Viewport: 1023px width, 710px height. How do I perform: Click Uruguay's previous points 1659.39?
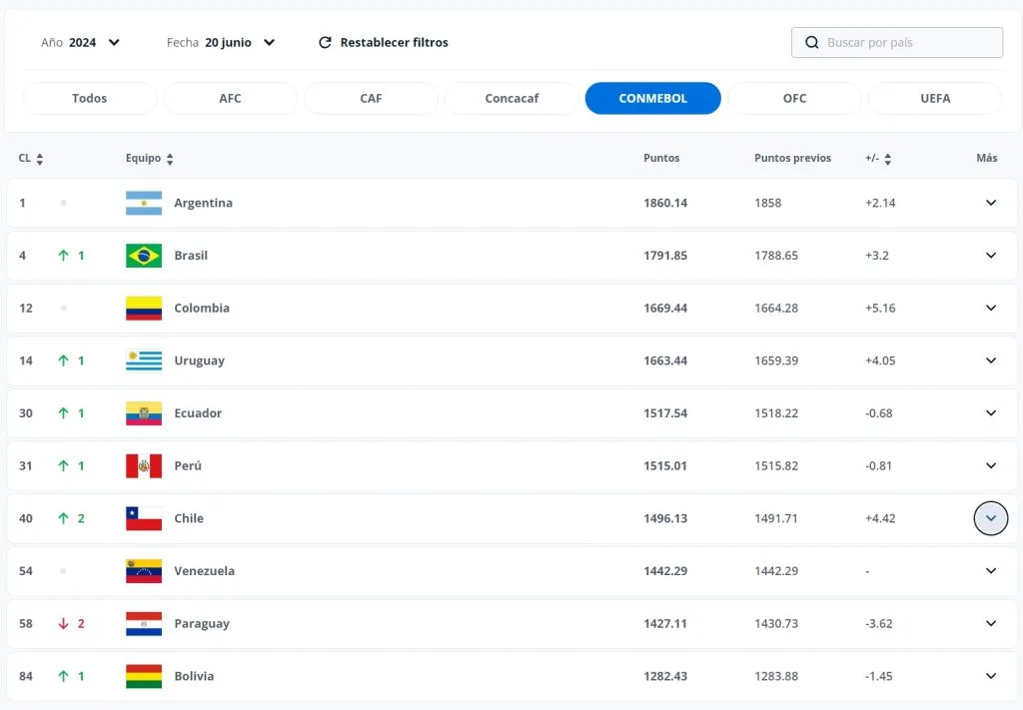(x=776, y=360)
